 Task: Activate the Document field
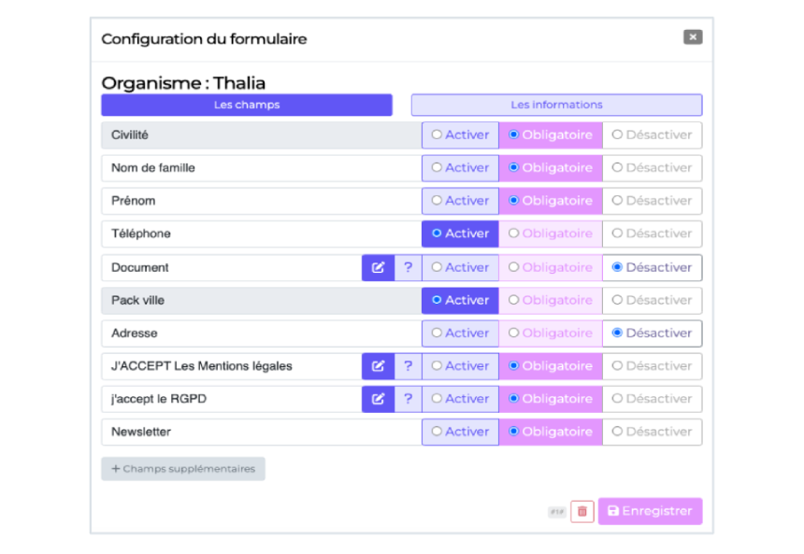coord(460,267)
